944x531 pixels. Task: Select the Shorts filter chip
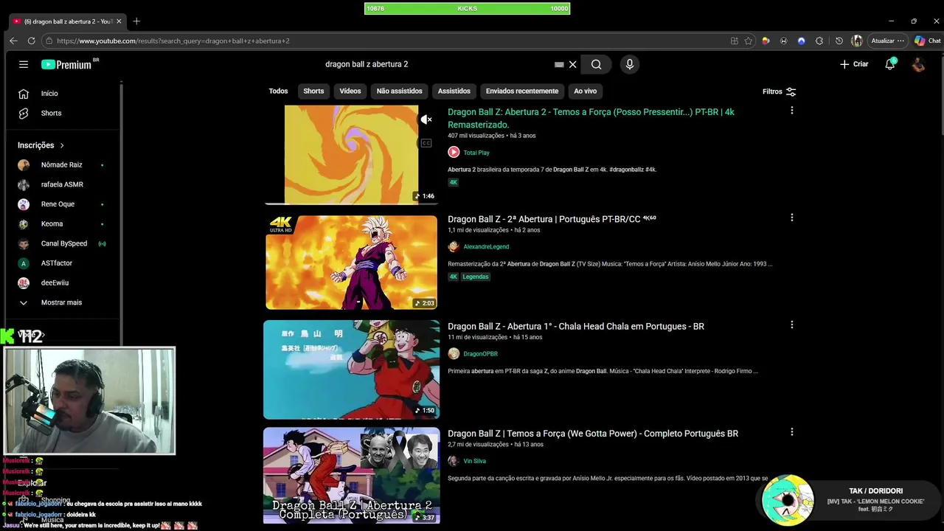pyautogui.click(x=313, y=91)
